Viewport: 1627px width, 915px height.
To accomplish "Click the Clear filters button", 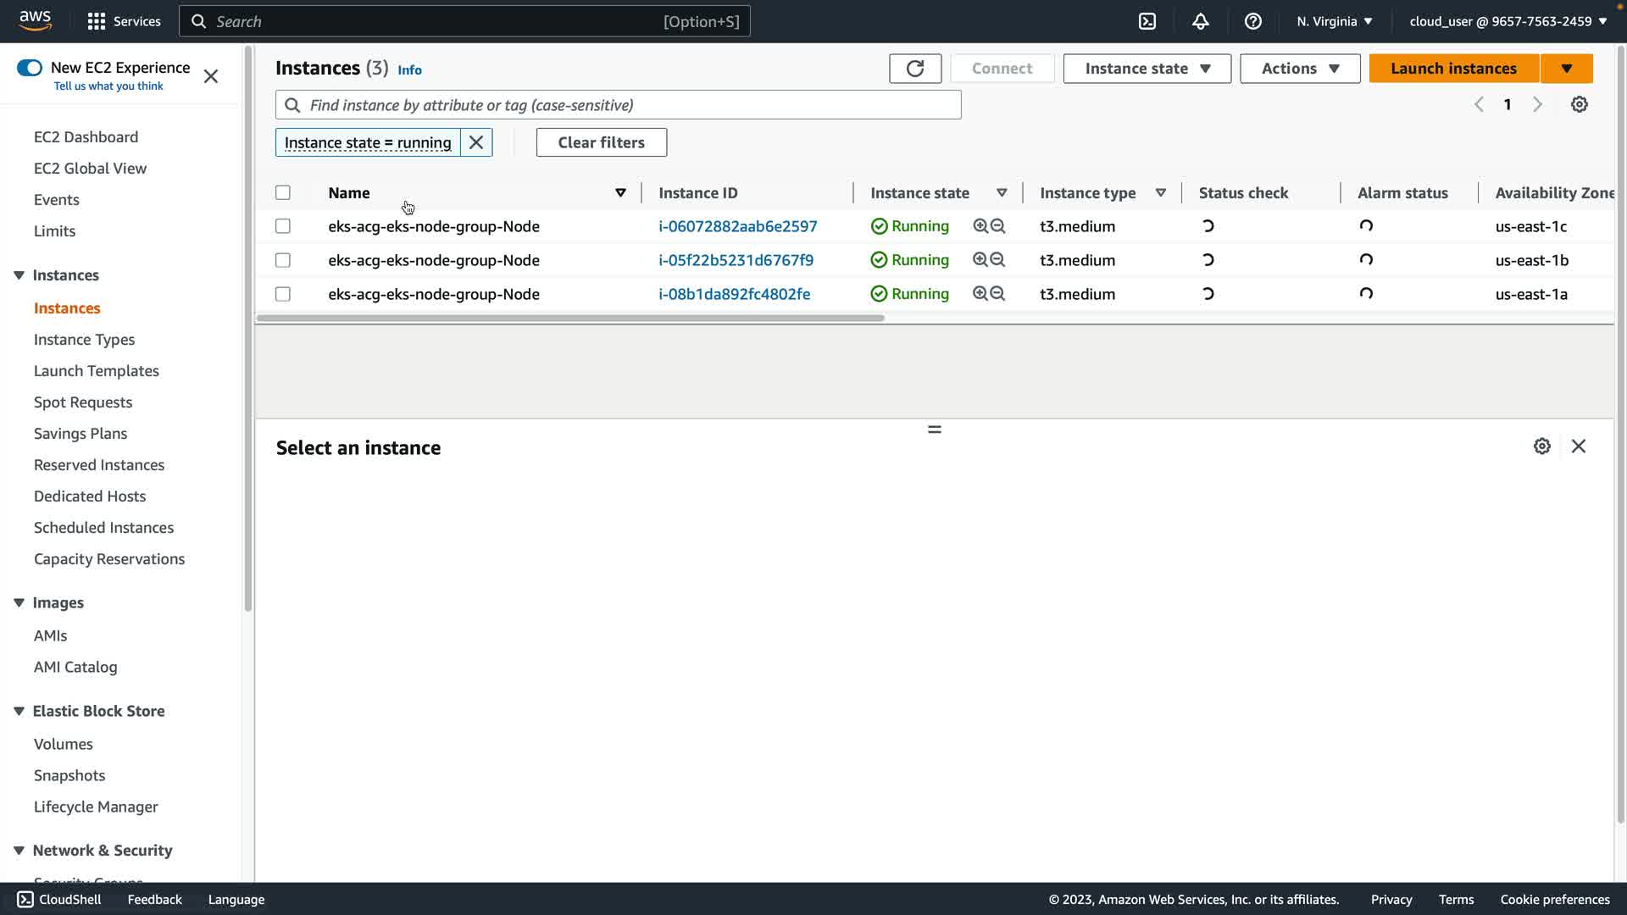I will [601, 142].
